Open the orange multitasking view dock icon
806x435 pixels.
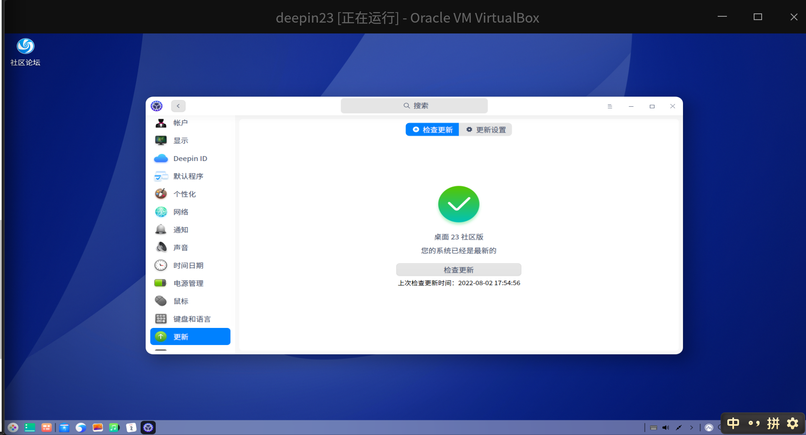(x=46, y=427)
